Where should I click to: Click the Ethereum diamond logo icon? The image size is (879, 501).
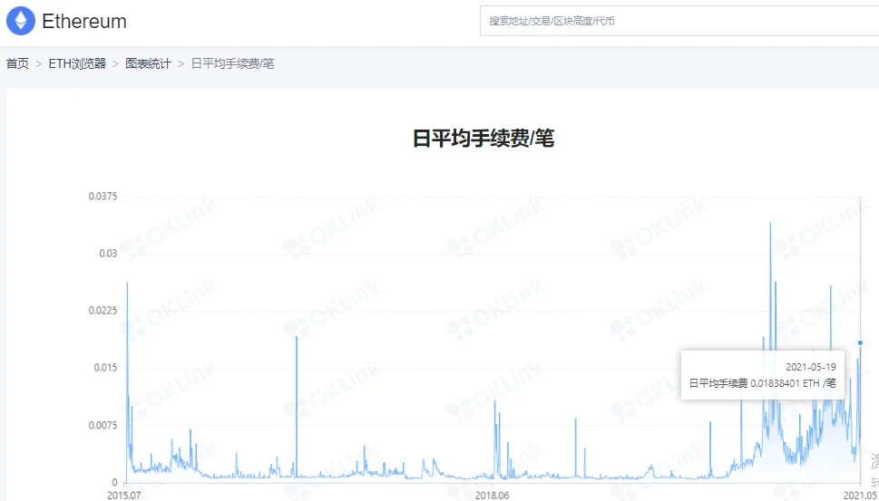21,20
